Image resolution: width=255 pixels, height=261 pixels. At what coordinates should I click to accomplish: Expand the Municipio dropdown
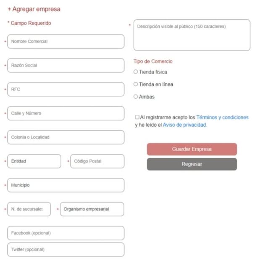click(x=66, y=185)
